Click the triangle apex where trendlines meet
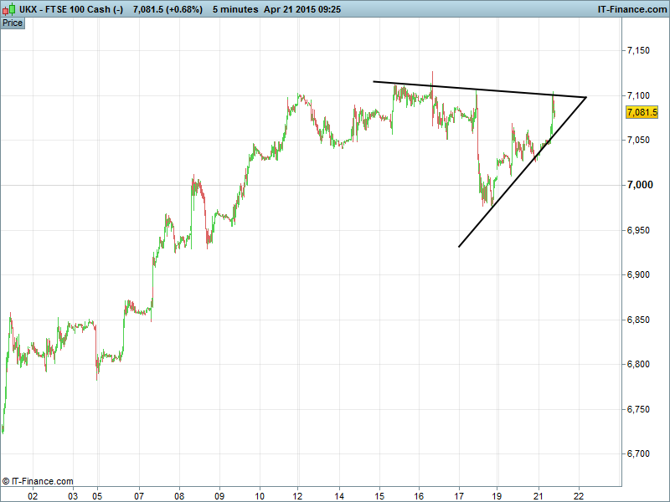Screen dimensions: 670x502 coord(585,98)
